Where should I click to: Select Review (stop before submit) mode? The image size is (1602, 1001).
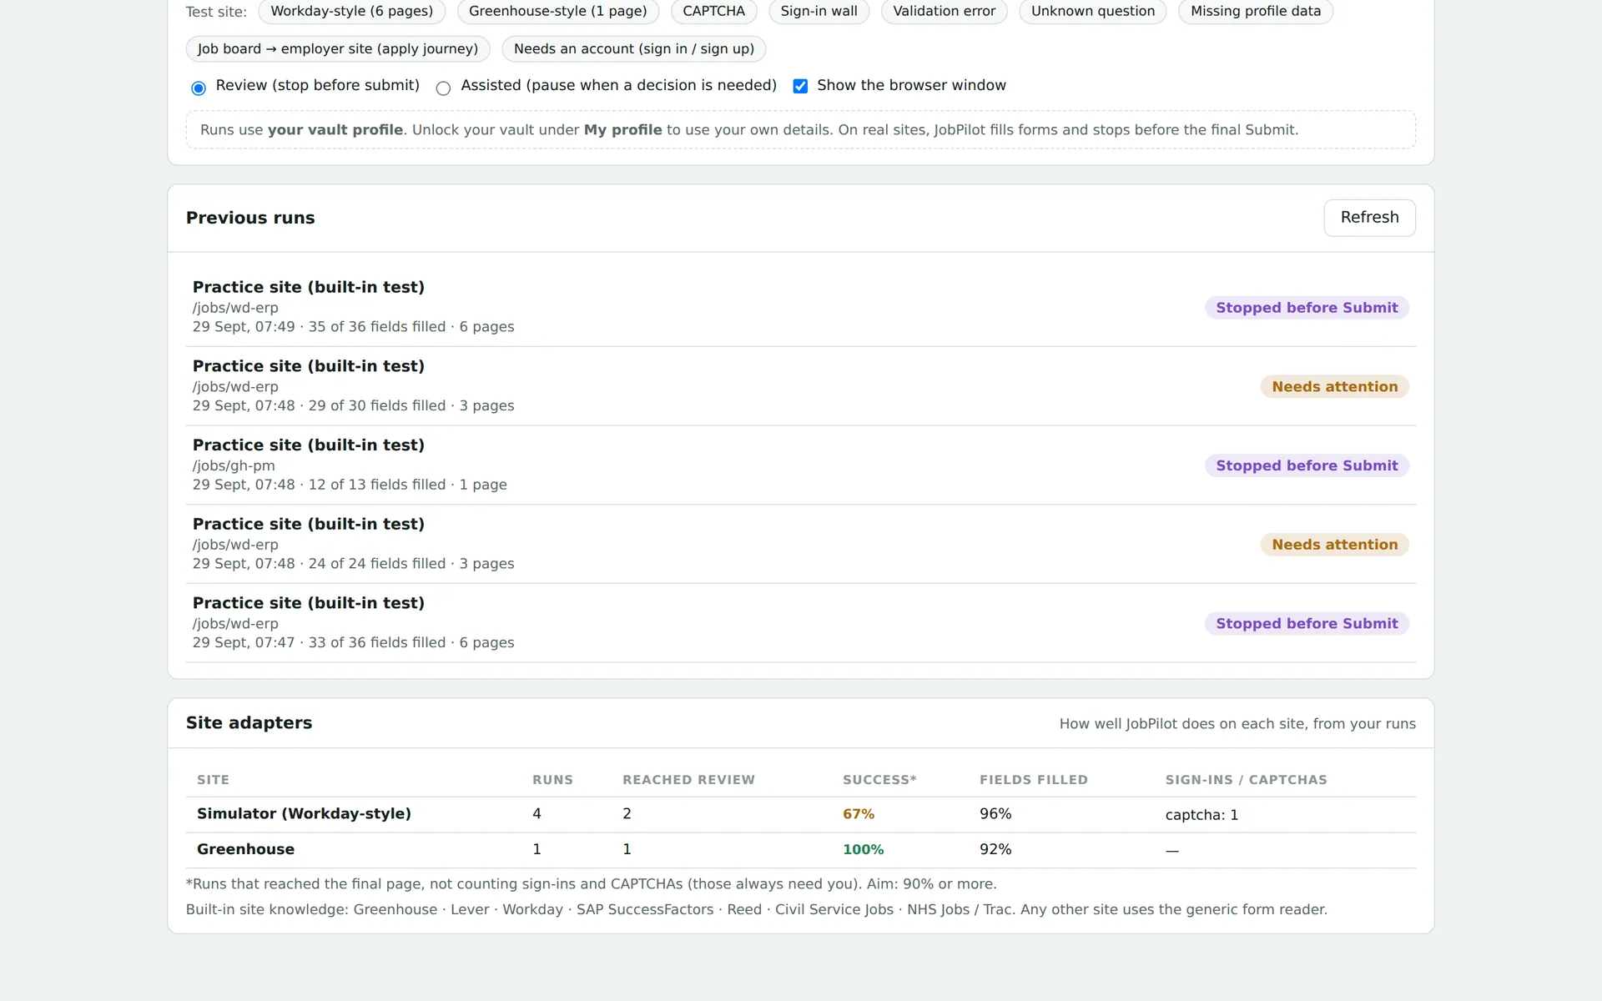point(199,88)
